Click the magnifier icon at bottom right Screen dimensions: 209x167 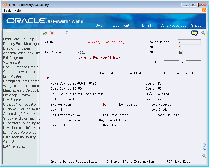point(204,156)
